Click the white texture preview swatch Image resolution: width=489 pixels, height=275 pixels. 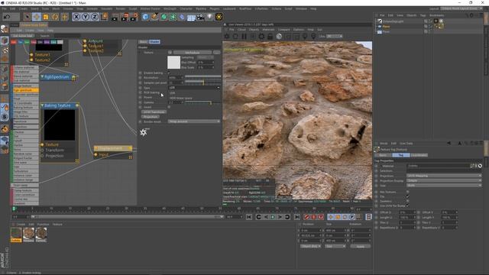click(x=173, y=63)
